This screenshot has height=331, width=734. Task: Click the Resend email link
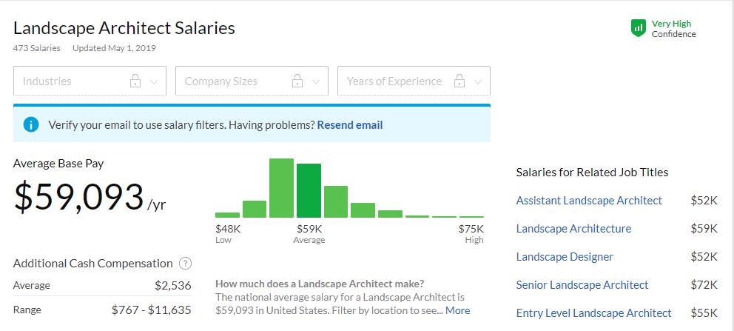tap(350, 125)
